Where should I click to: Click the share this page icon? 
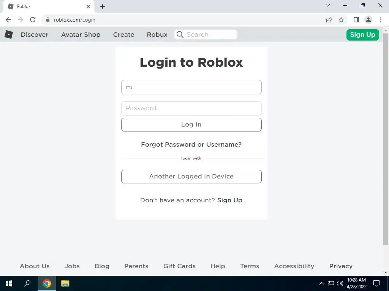[329, 20]
